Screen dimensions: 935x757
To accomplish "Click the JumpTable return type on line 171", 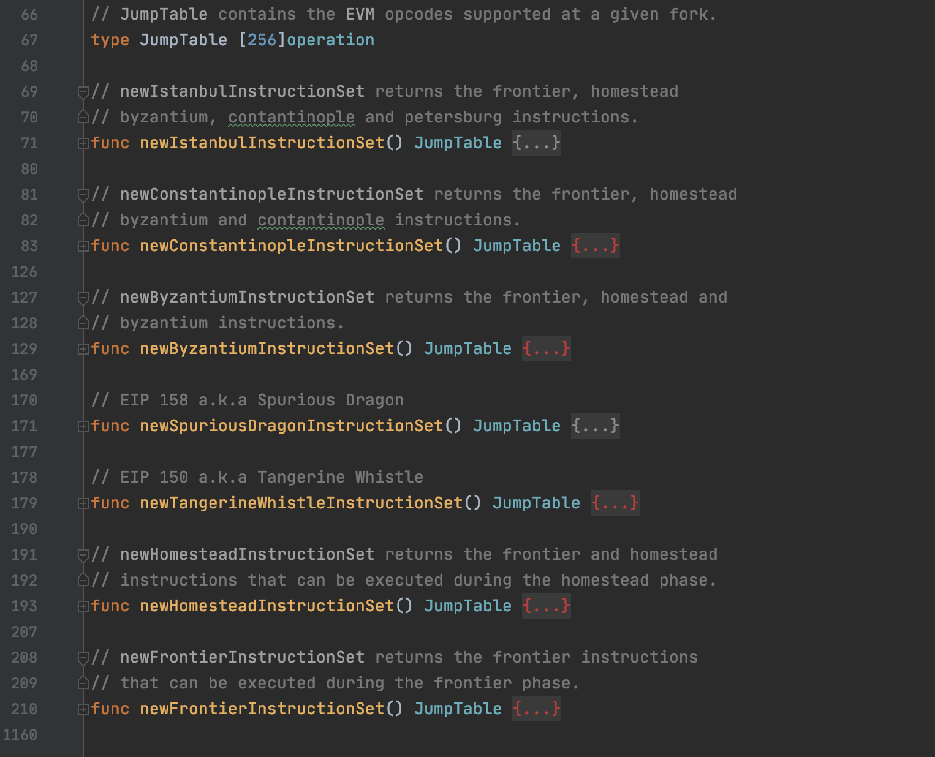I will [517, 426].
